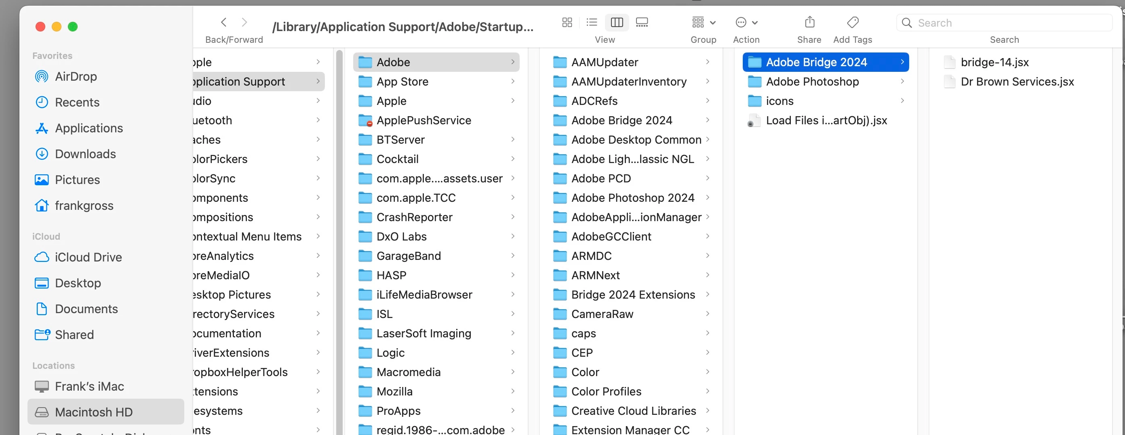Go forward with the Forward arrow
Viewport: 1125px width, 435px height.
click(x=244, y=22)
